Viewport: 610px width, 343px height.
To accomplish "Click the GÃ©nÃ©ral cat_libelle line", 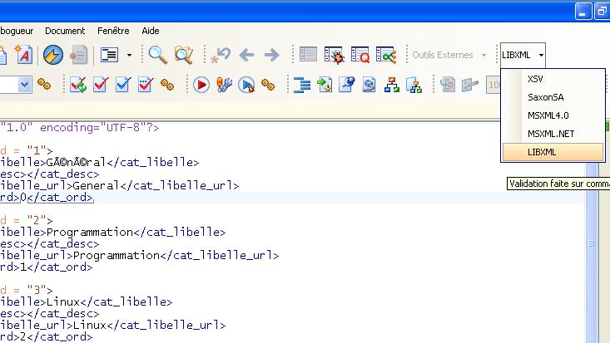I will 99,162.
